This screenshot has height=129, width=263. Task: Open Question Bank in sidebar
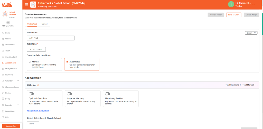point(11,57)
